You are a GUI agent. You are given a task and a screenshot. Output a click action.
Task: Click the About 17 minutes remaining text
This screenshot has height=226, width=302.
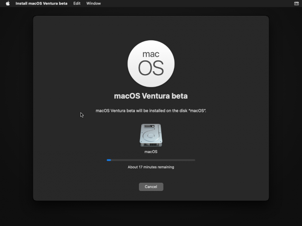pyautogui.click(x=151, y=167)
